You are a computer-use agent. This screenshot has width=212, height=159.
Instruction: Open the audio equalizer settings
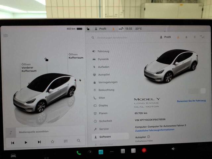pyautogui.click(x=66, y=141)
